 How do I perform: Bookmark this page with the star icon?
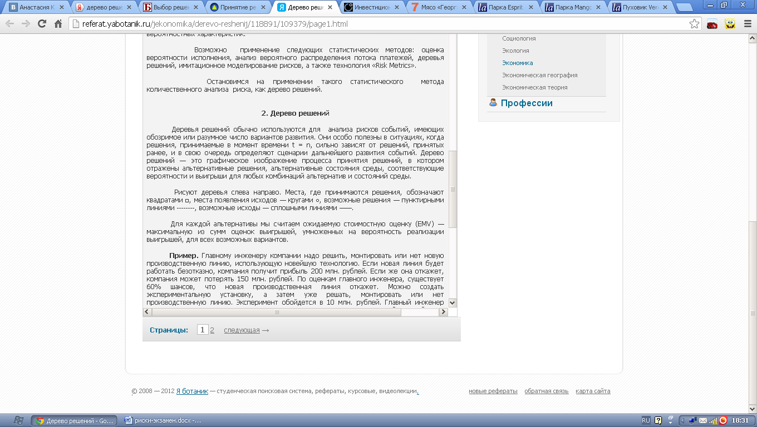[x=694, y=24]
